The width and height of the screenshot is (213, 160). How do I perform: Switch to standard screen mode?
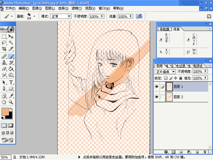pyautogui.click(x=3, y=133)
